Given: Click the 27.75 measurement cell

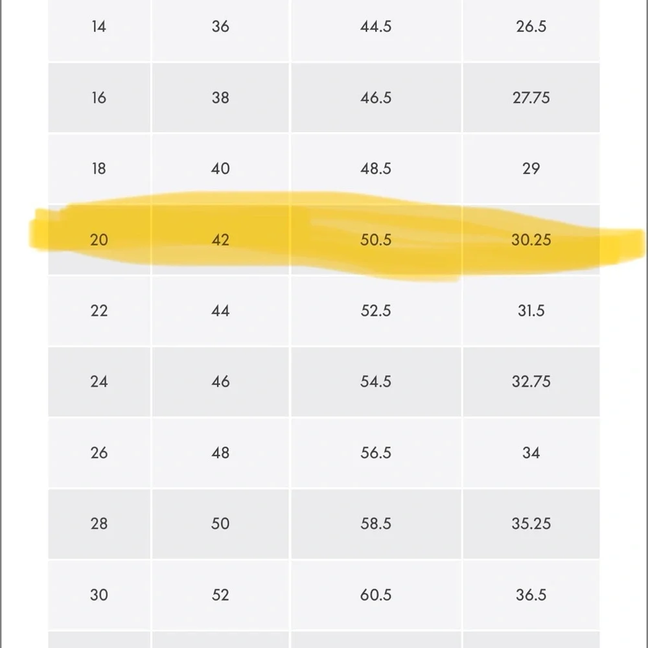Looking at the screenshot, I should pos(531,98).
